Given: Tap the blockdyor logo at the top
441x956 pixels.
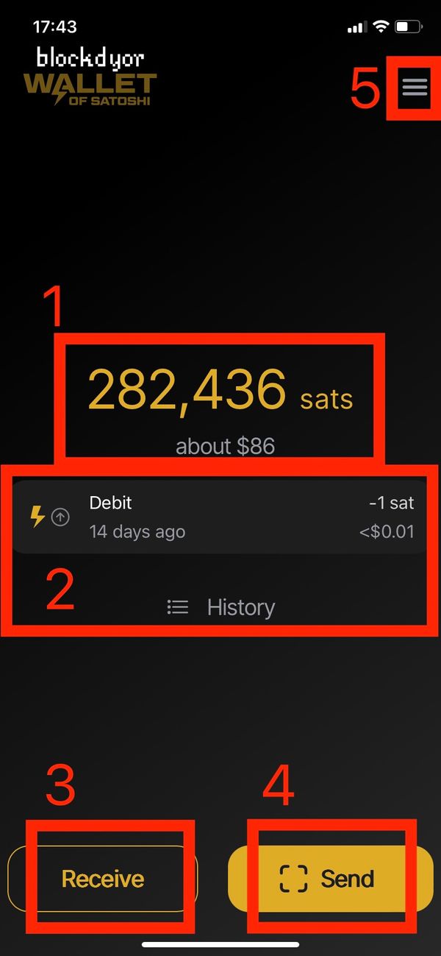Looking at the screenshot, I should point(90,59).
